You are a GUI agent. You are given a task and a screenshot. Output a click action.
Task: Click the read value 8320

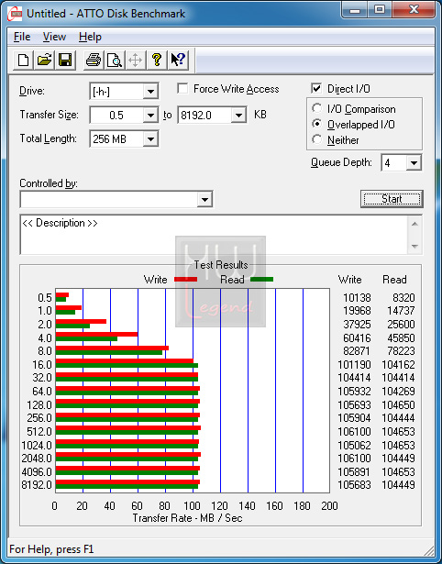pyautogui.click(x=403, y=298)
